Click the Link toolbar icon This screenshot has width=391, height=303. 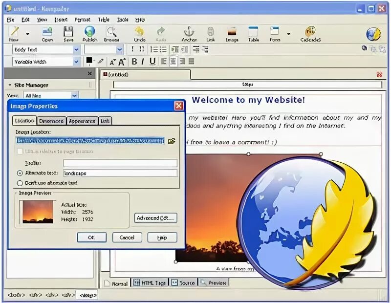pos(211,33)
